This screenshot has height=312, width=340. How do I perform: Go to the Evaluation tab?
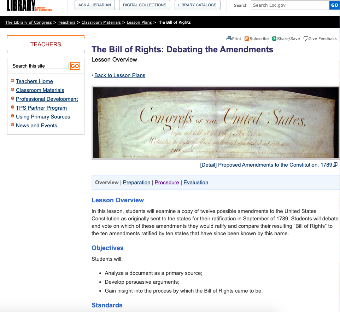coord(196,183)
